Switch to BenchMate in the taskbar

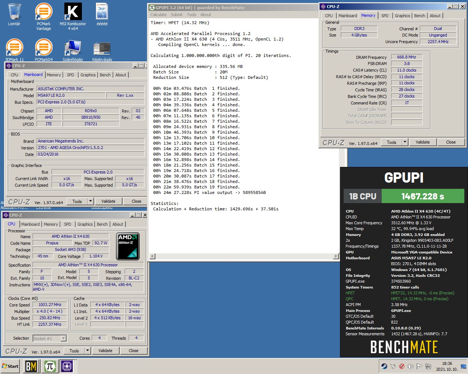31,366
